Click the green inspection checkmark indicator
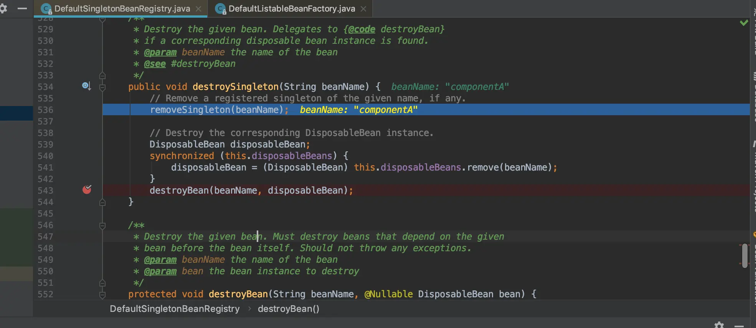 [x=744, y=23]
